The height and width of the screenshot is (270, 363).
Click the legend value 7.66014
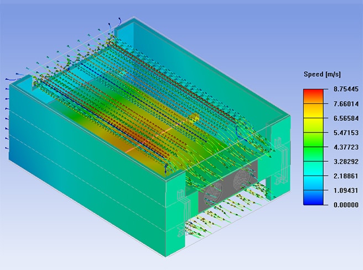(x=346, y=104)
